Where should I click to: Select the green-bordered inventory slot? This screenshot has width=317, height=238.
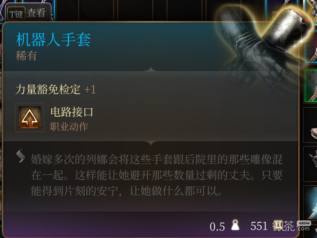point(311,86)
